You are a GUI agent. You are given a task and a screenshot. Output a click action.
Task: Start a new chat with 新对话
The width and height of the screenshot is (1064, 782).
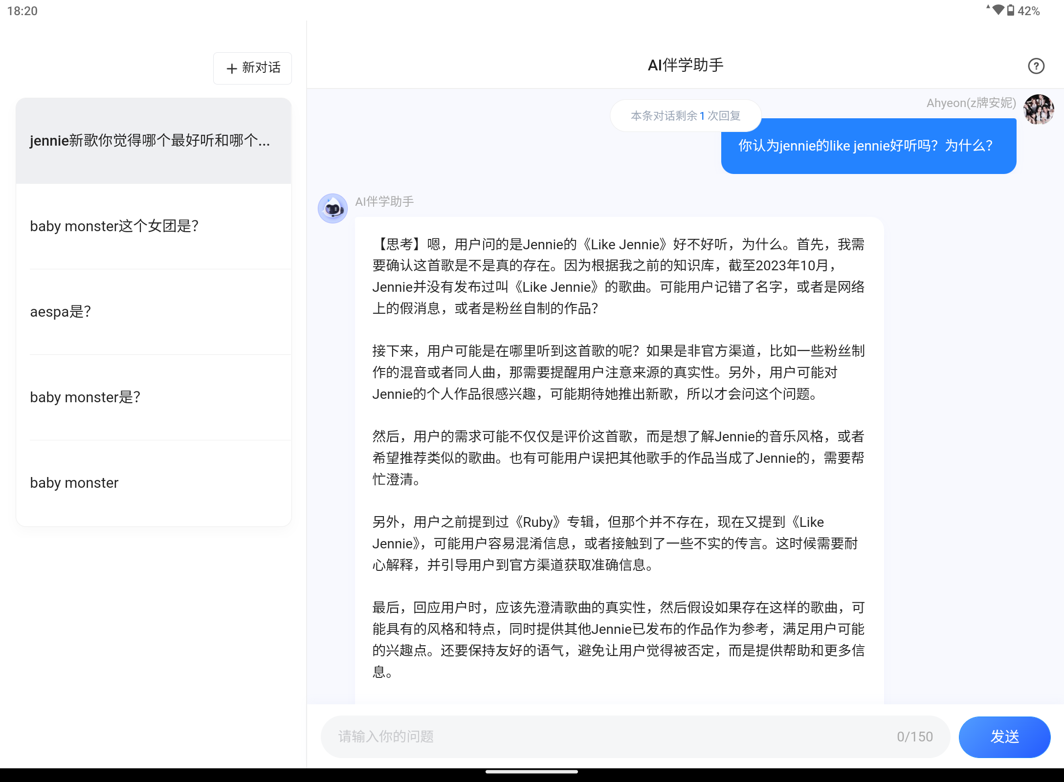coord(252,68)
